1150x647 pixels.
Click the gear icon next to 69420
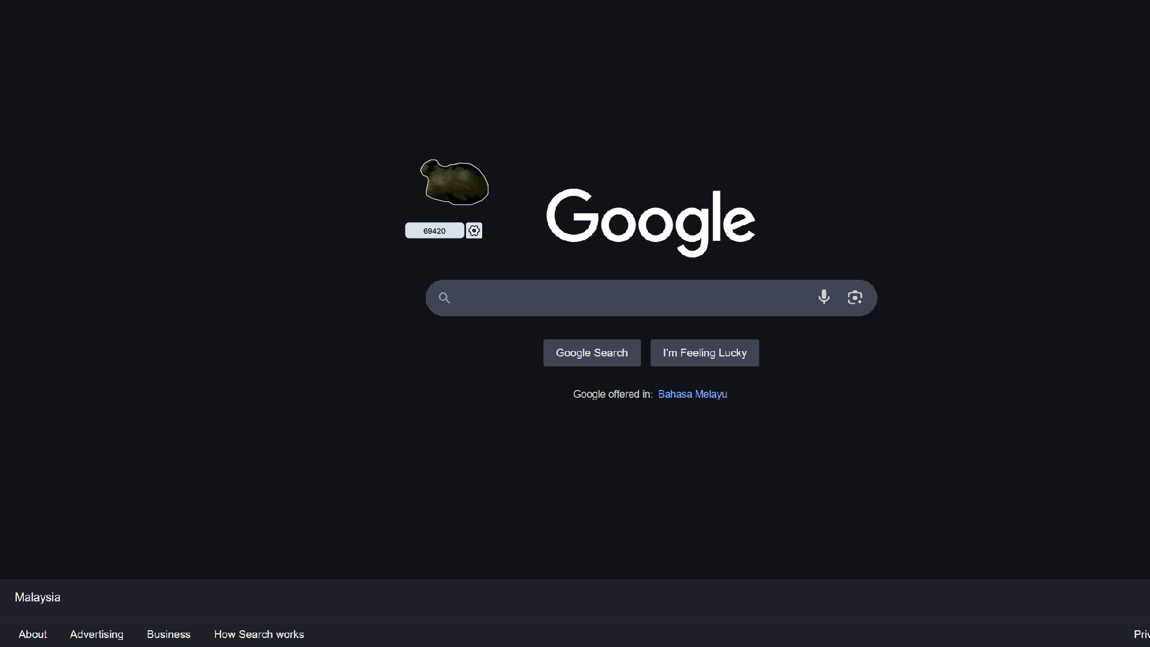pos(474,230)
